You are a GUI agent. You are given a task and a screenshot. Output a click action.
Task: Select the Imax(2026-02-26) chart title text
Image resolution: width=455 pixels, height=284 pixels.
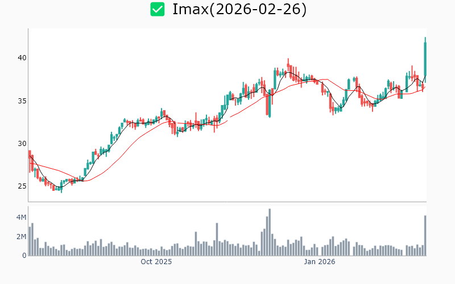(239, 10)
